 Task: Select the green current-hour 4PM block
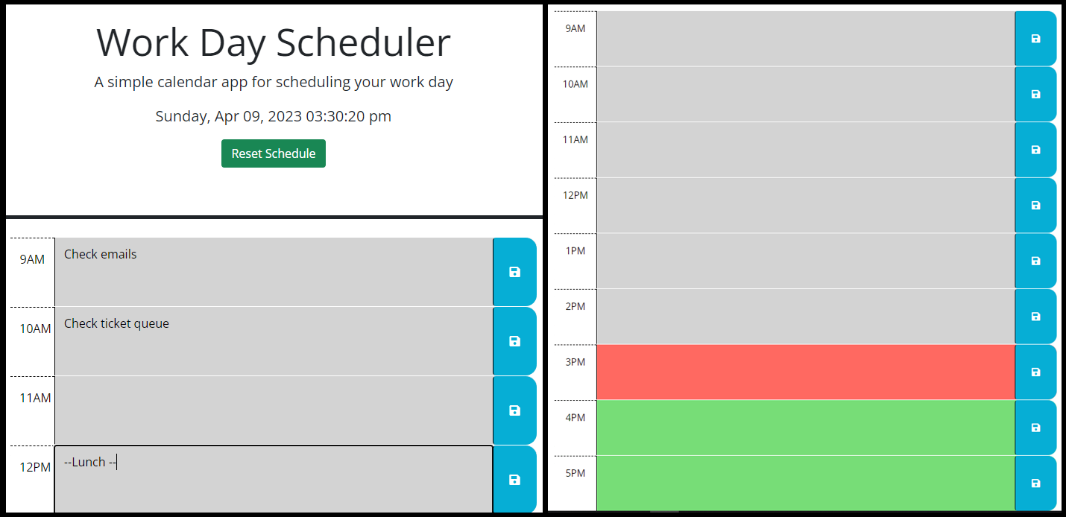(805, 428)
